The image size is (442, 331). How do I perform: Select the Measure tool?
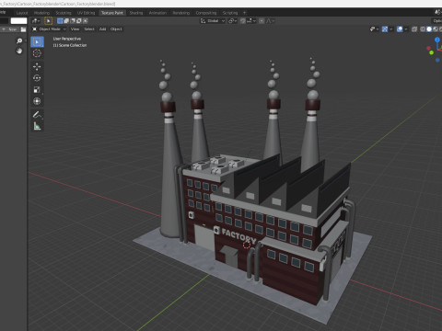click(37, 126)
